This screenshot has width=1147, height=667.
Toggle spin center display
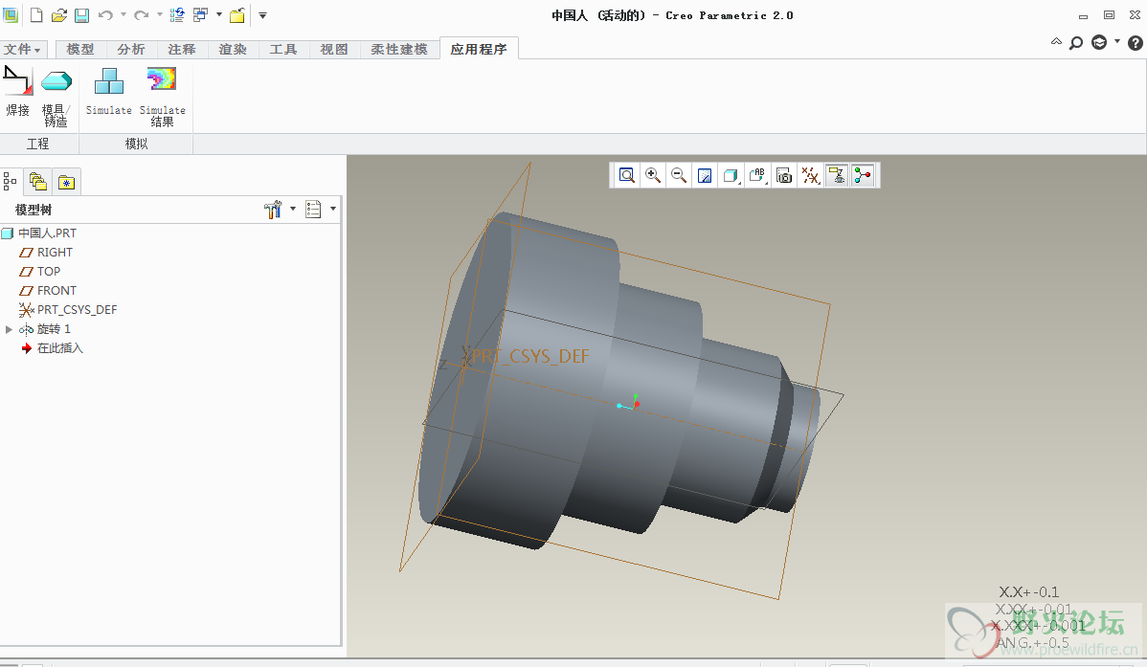tap(864, 175)
